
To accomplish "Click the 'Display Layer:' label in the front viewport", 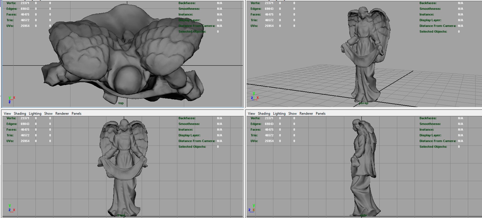I will coord(189,135).
